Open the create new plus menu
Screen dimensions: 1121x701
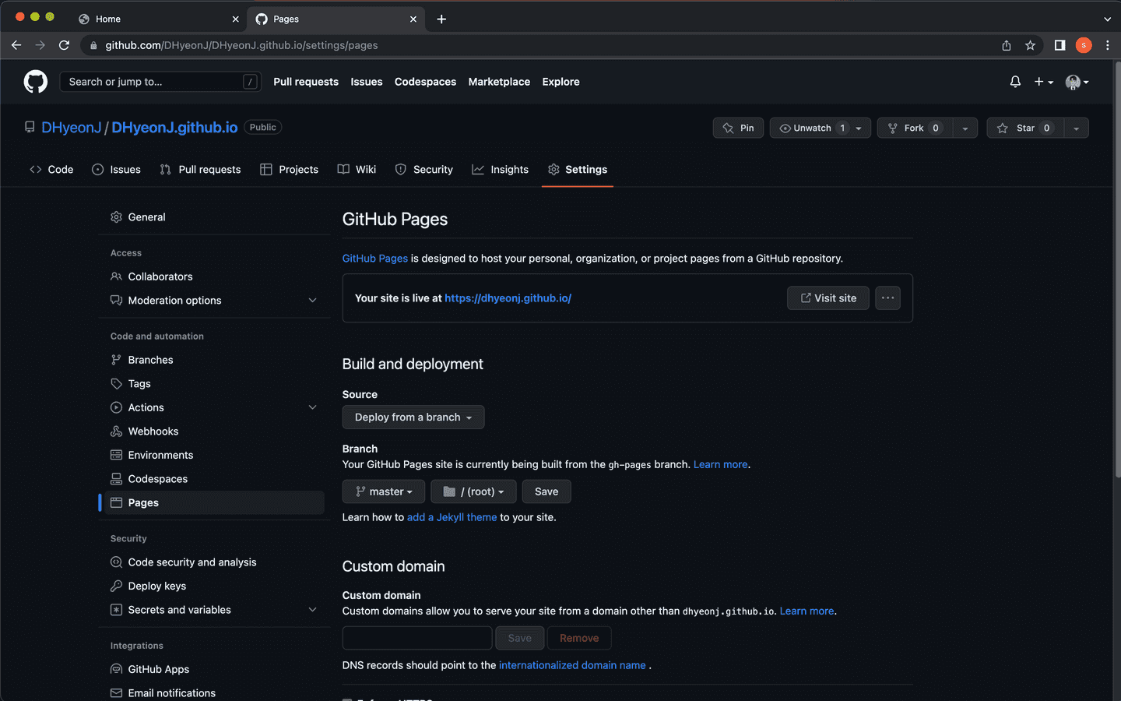[1043, 82]
